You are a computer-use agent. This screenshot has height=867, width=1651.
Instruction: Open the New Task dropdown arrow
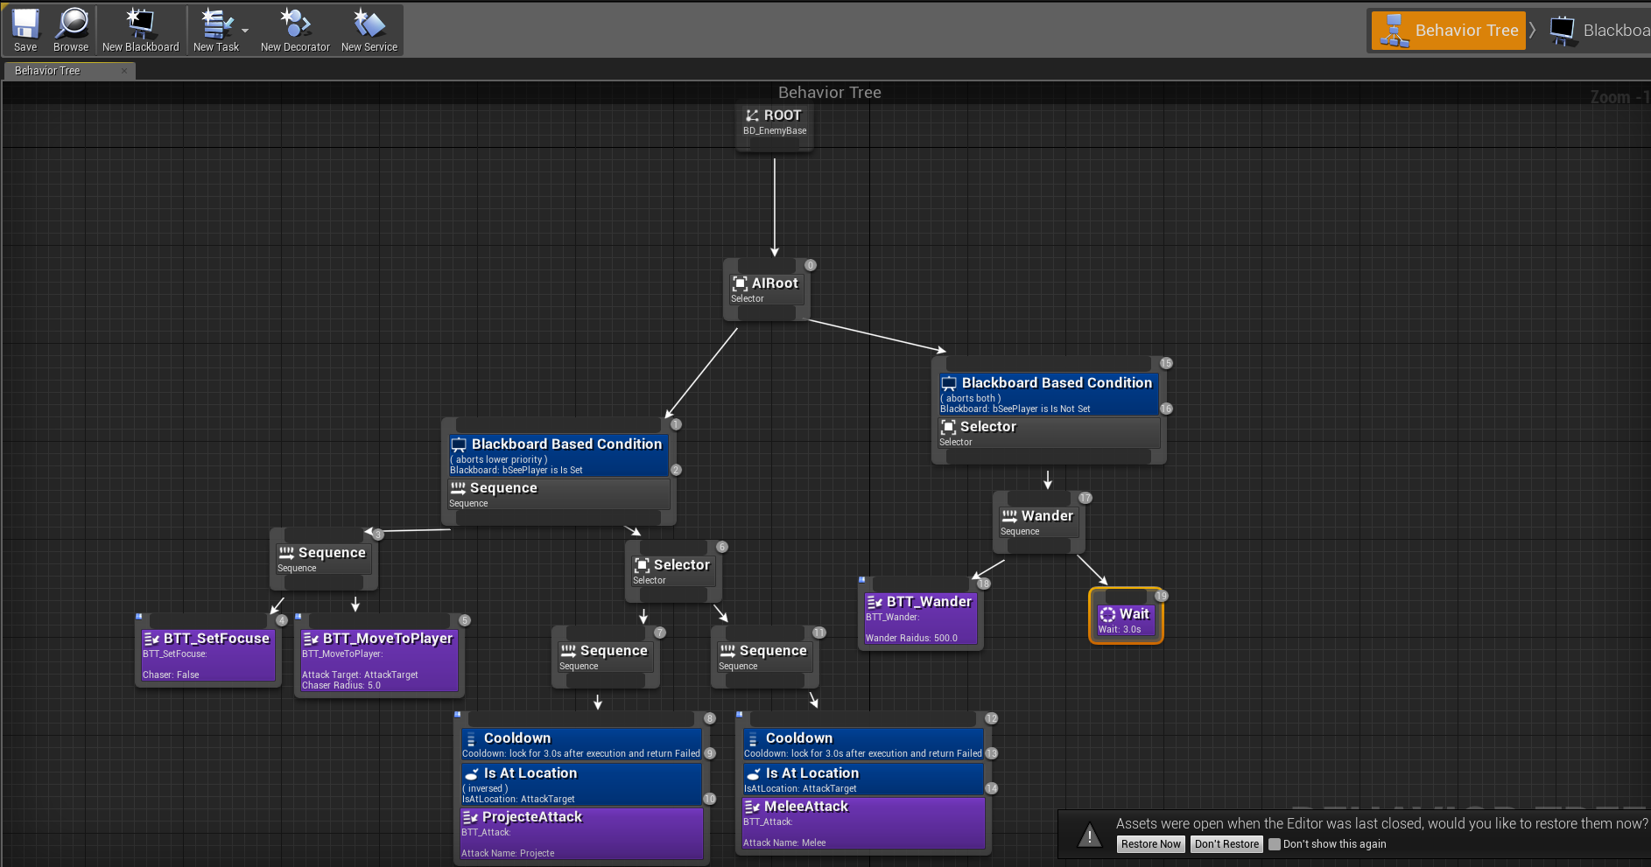point(245,31)
